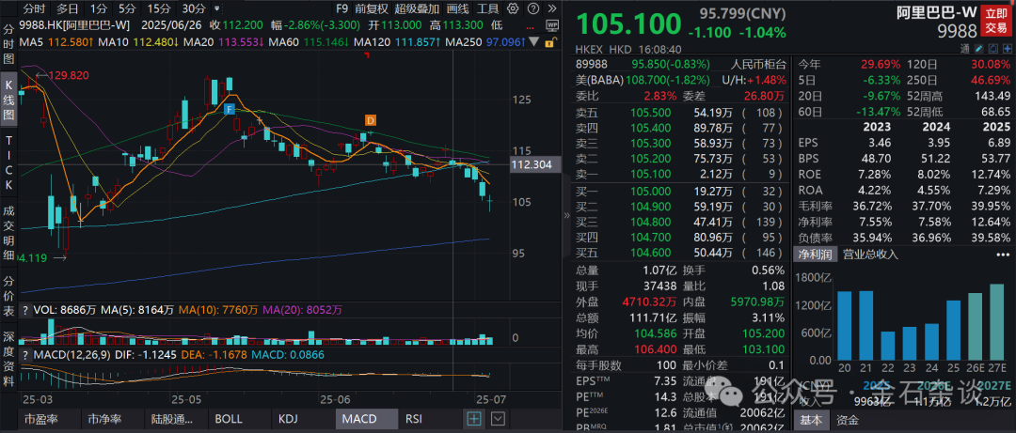Click the 89988 人民币柜台 quote row
Screen dimensions: 1016x433
coord(680,65)
